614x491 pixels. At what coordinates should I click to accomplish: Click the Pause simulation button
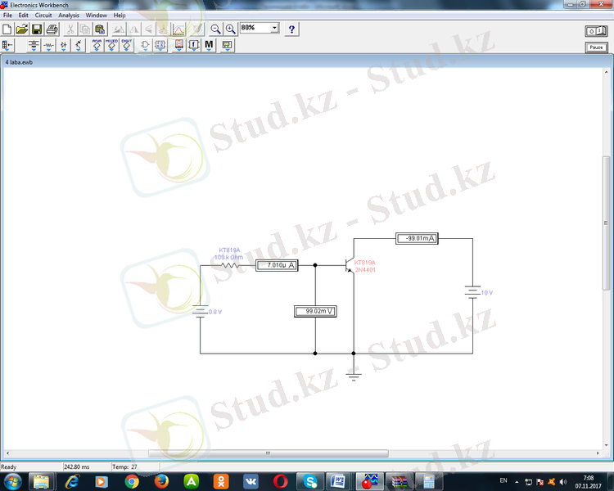pyautogui.click(x=596, y=47)
